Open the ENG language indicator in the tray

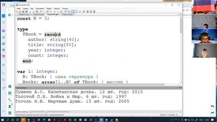[201, 120]
